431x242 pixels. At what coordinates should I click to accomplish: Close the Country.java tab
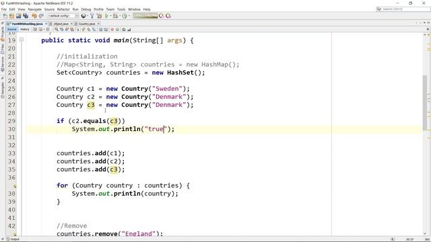(x=98, y=24)
